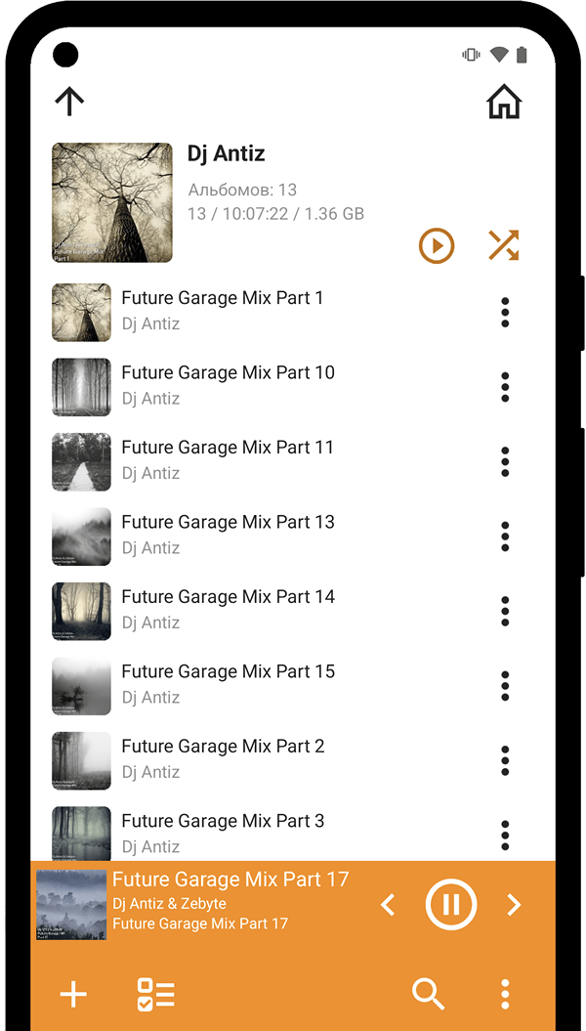Open options for Future Garage Mix Part 13
Screen dimensions: 586x1031
coord(505,536)
